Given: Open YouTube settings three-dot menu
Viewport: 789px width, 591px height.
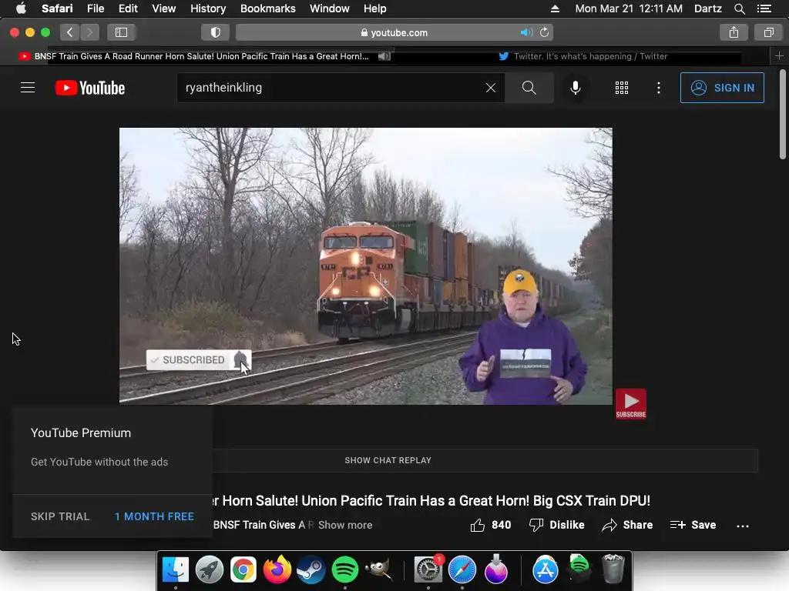Looking at the screenshot, I should tap(659, 88).
